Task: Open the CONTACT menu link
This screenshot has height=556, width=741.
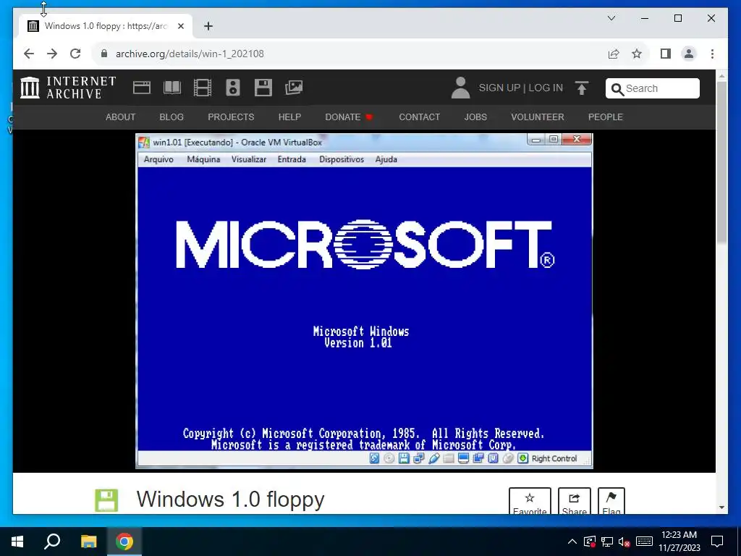Action: 420,117
